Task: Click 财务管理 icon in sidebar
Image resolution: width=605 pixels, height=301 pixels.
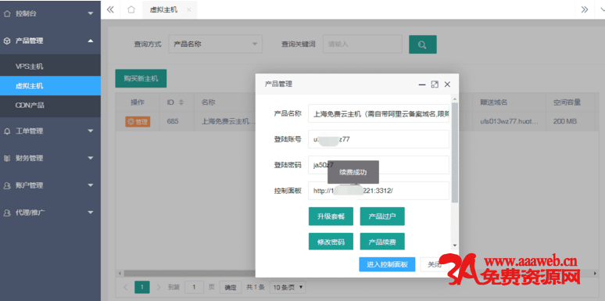Action: (x=7, y=158)
